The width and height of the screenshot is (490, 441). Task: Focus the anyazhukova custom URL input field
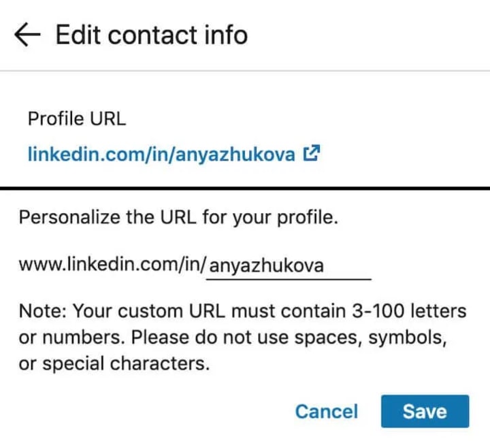click(289, 265)
